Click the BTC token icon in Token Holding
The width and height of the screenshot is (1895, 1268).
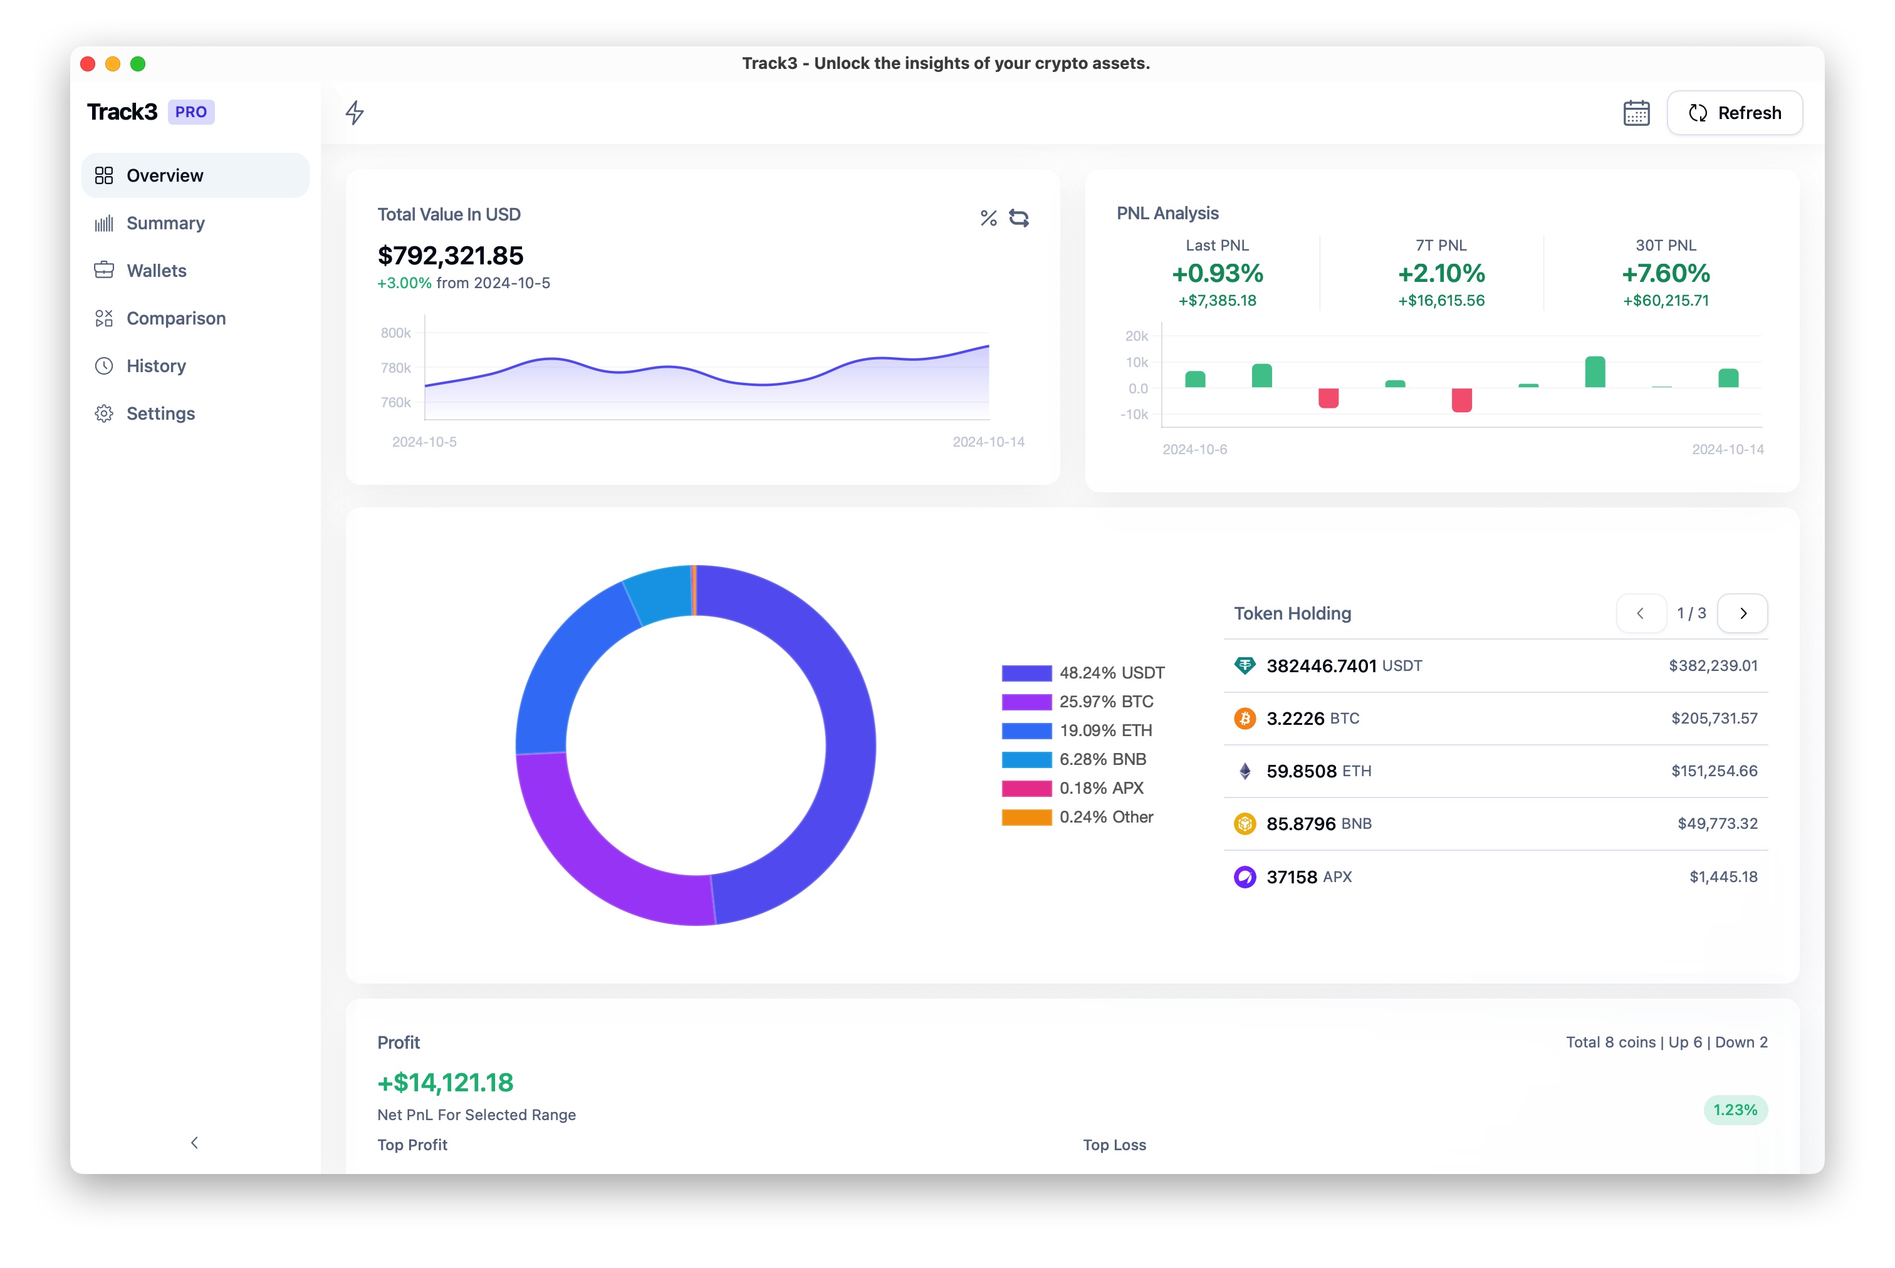(1246, 718)
